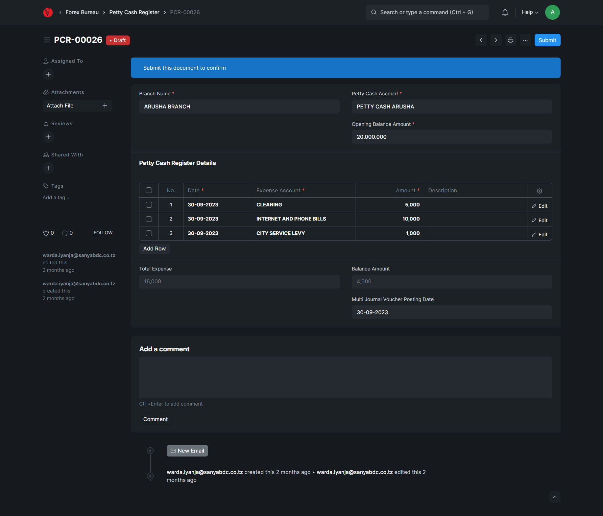Click Add Row button
Screen dimensions: 603x516
154,249
